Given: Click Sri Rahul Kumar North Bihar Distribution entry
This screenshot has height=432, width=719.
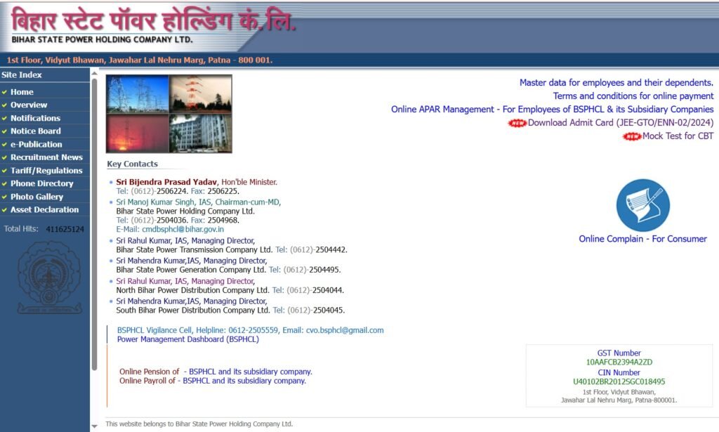Looking at the screenshot, I should 185,281.
